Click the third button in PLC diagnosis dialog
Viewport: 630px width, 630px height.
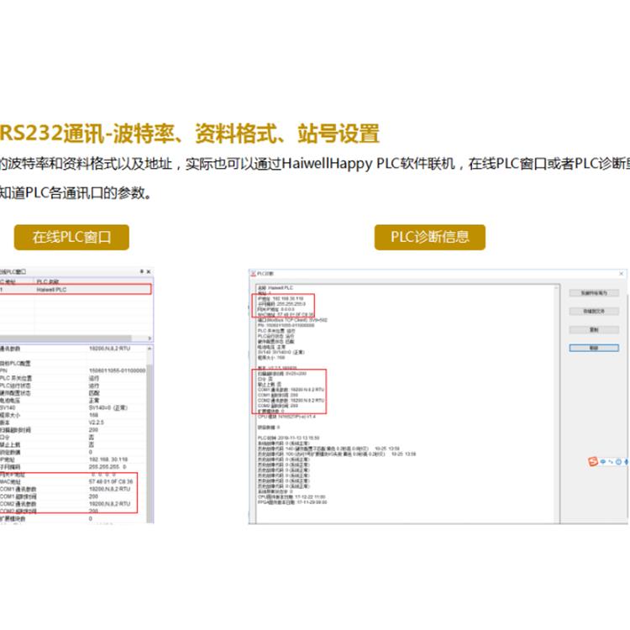click(594, 330)
